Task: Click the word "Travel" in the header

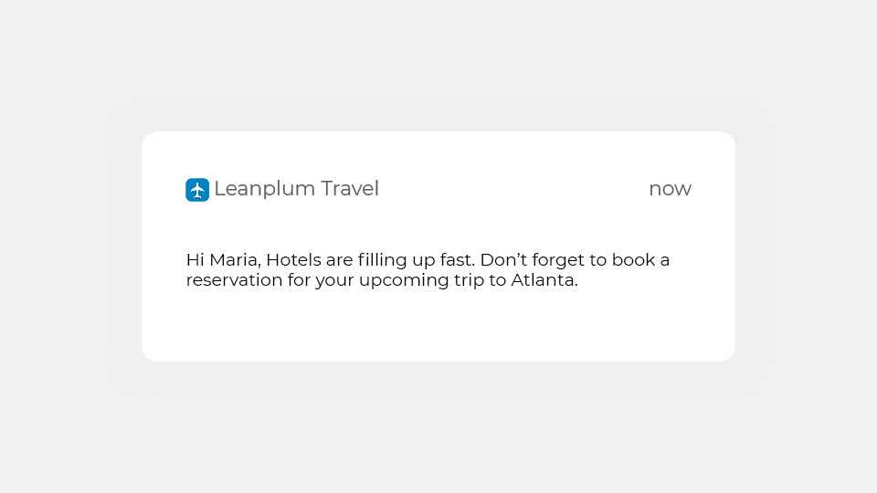Action: 350,189
